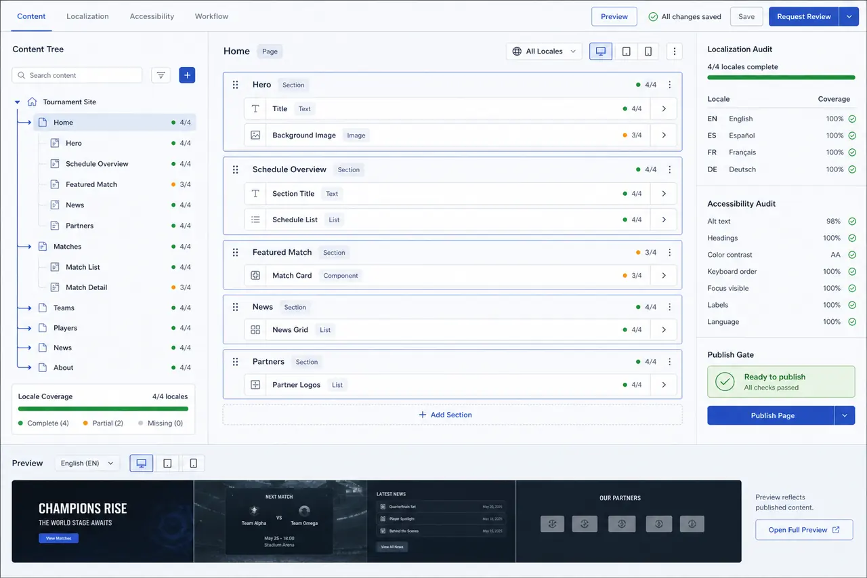Screen dimensions: 867x578
Task: Open News section kebab menu
Action: coord(670,307)
